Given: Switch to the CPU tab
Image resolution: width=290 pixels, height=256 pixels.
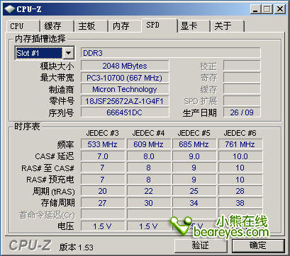Looking at the screenshot, I should click(23, 26).
